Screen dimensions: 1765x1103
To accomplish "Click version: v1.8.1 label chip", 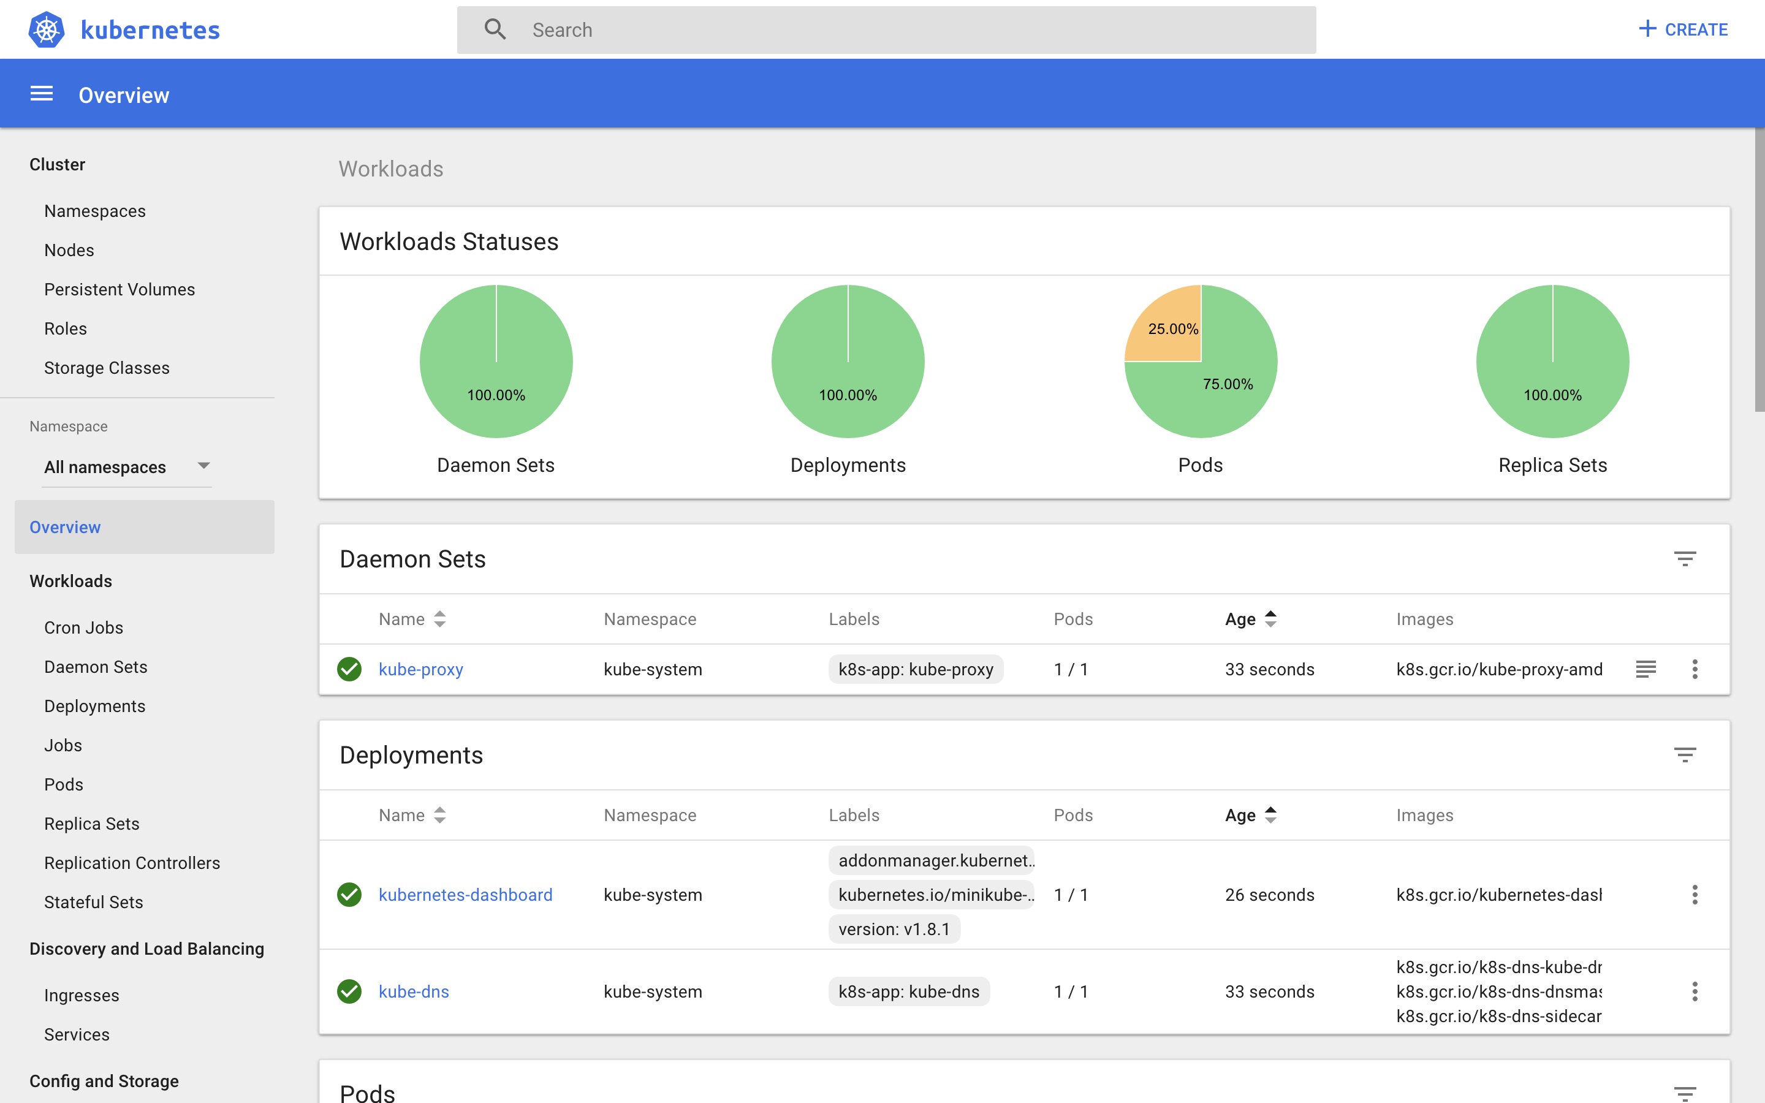I will (x=894, y=930).
